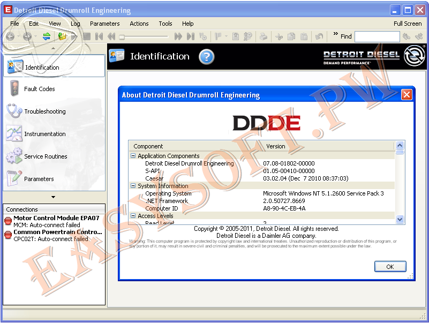Open Instrumentation in the sidebar
429x323 pixels.
[54, 134]
